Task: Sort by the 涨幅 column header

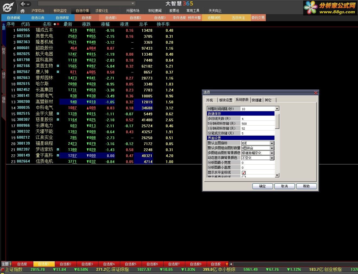Action: coord(106,24)
